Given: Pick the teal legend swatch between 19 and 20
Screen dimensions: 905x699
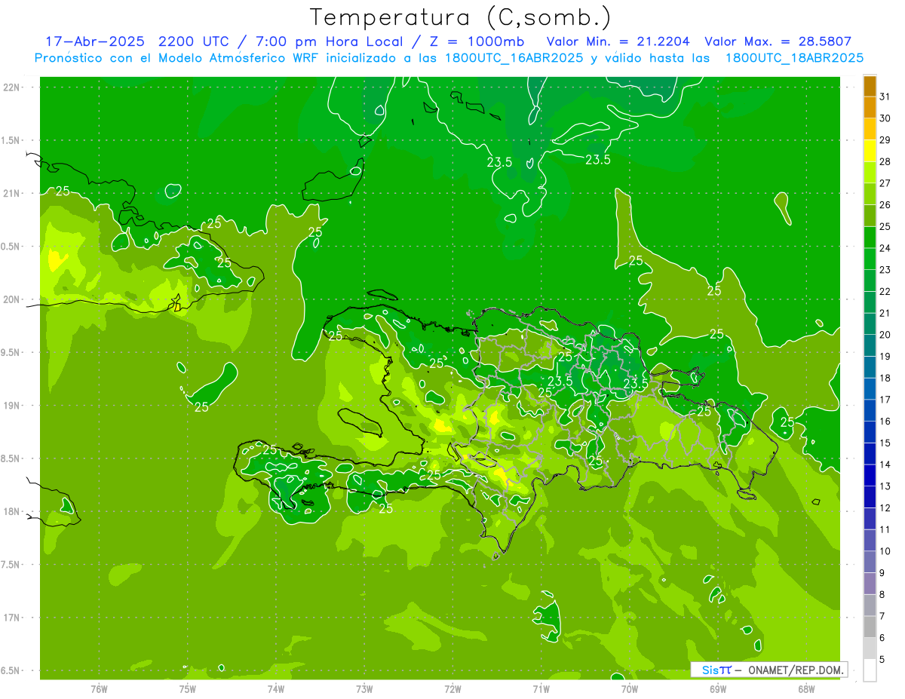Looking at the screenshot, I should (x=870, y=345).
